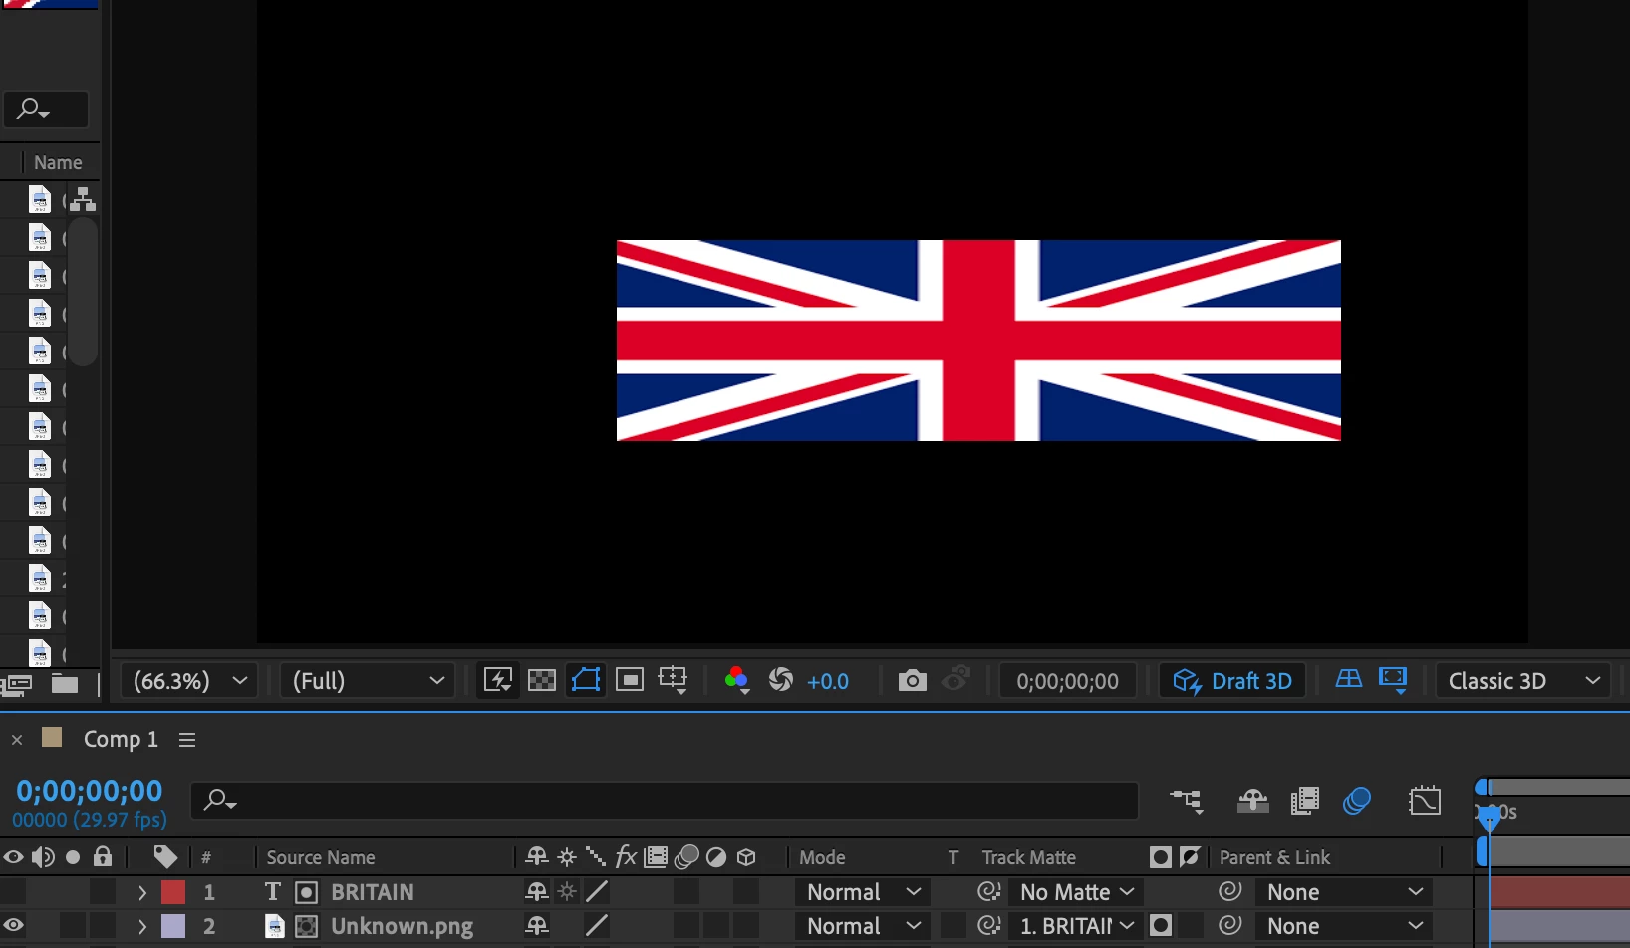Click the Track Matte column header
This screenshot has height=948, width=1630.
1029,857
